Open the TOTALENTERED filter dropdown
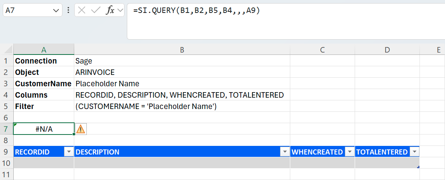Screen dimensions: 445x180 414,152
